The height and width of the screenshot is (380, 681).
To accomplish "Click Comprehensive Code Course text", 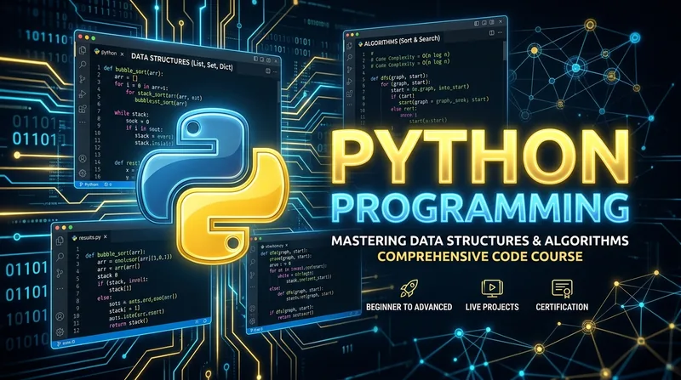I will point(480,257).
